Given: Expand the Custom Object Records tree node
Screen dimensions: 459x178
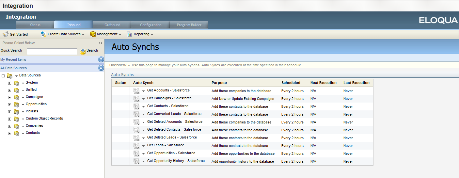Looking at the screenshot, I should point(9,119).
